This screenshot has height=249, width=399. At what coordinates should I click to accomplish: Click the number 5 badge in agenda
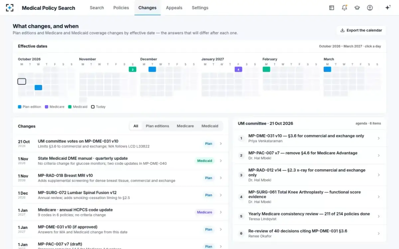click(241, 216)
